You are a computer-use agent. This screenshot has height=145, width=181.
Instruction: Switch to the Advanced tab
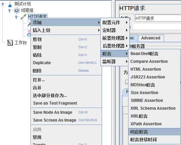point(151,38)
